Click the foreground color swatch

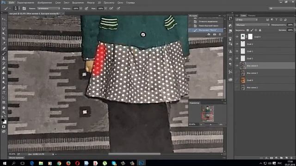pyautogui.click(x=3, y=120)
